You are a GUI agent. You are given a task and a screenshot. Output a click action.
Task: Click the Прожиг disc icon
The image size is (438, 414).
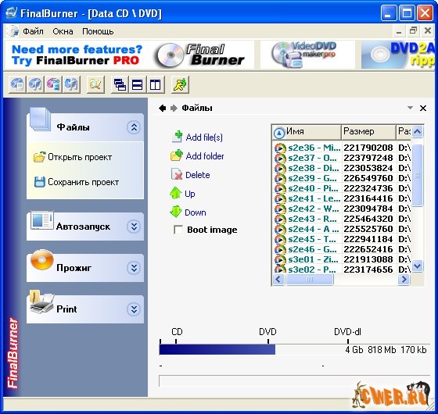point(42,259)
